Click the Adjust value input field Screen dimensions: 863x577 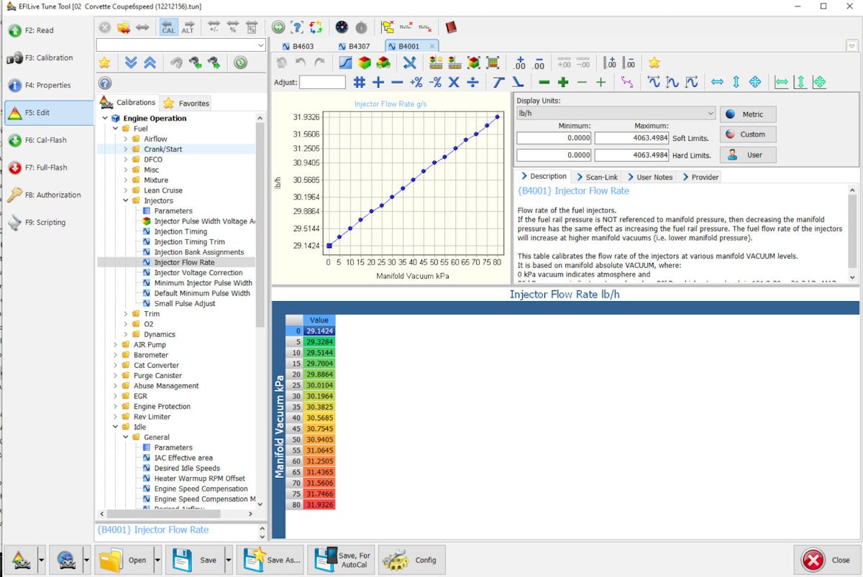tap(322, 82)
